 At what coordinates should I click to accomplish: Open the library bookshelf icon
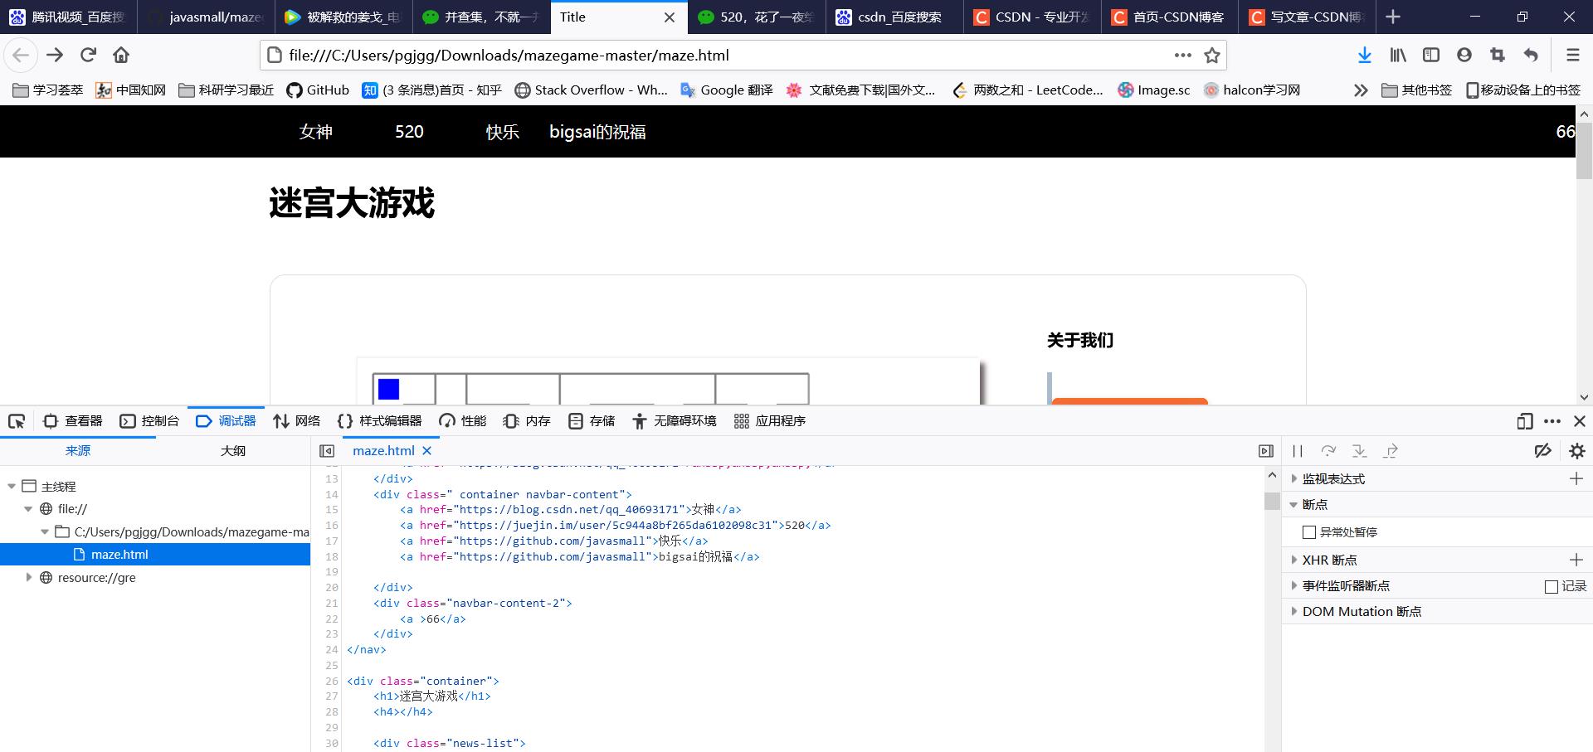pyautogui.click(x=1398, y=55)
